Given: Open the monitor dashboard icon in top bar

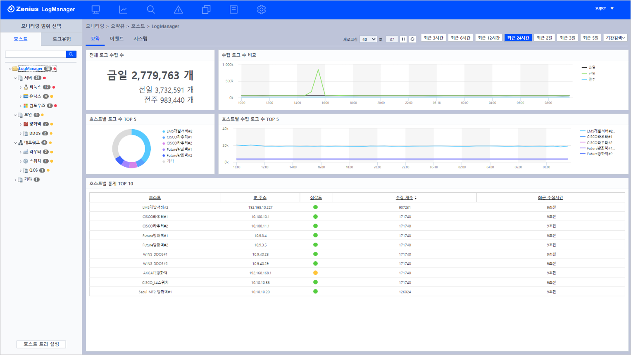Looking at the screenshot, I should [95, 9].
